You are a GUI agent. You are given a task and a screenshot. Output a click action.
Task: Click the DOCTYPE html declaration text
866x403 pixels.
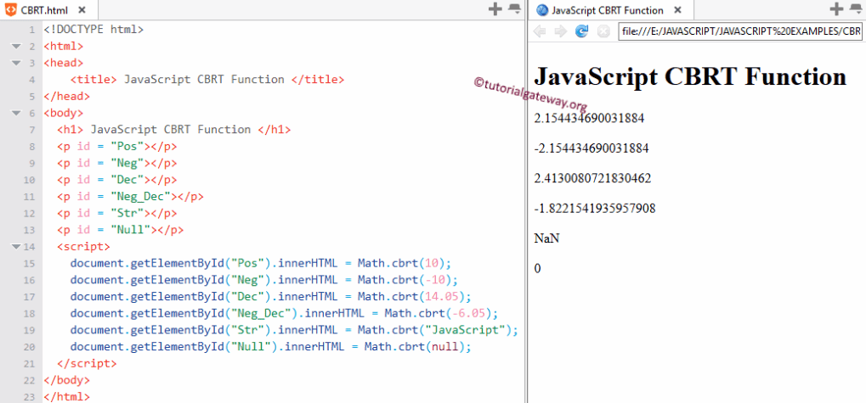point(93,30)
